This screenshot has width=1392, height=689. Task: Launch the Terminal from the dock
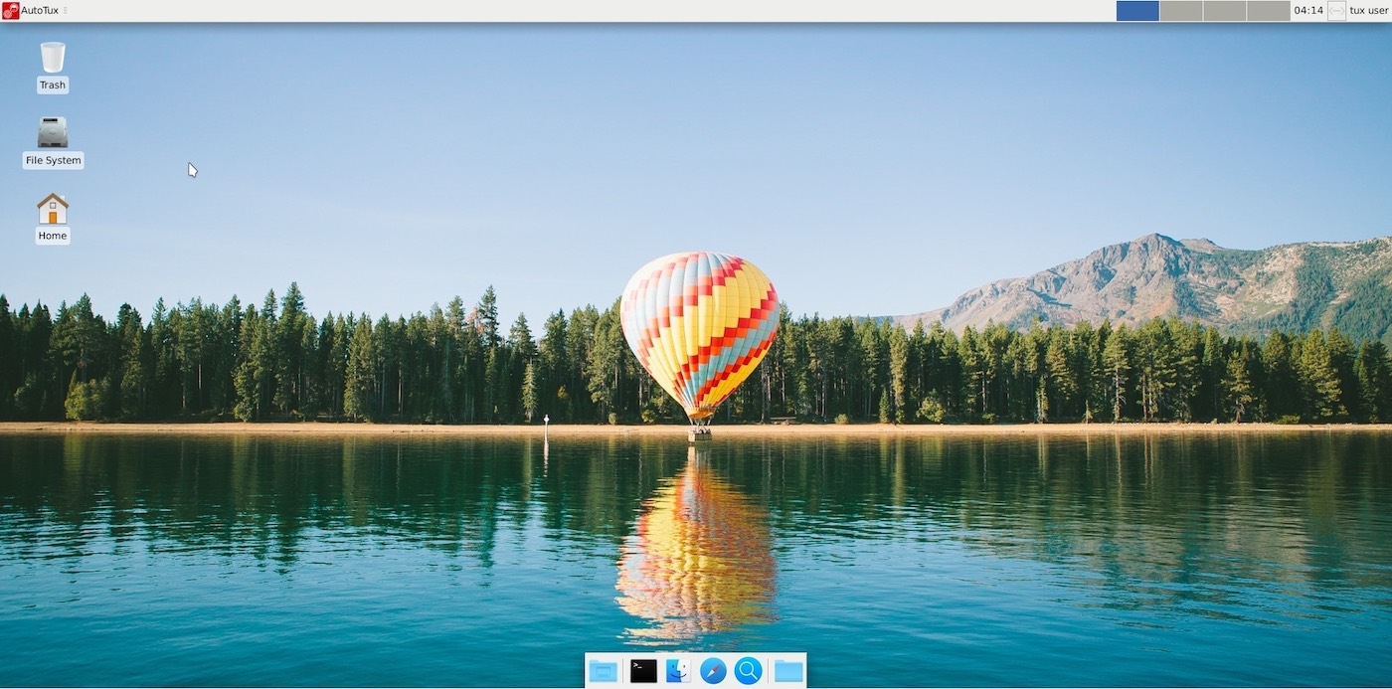(643, 671)
